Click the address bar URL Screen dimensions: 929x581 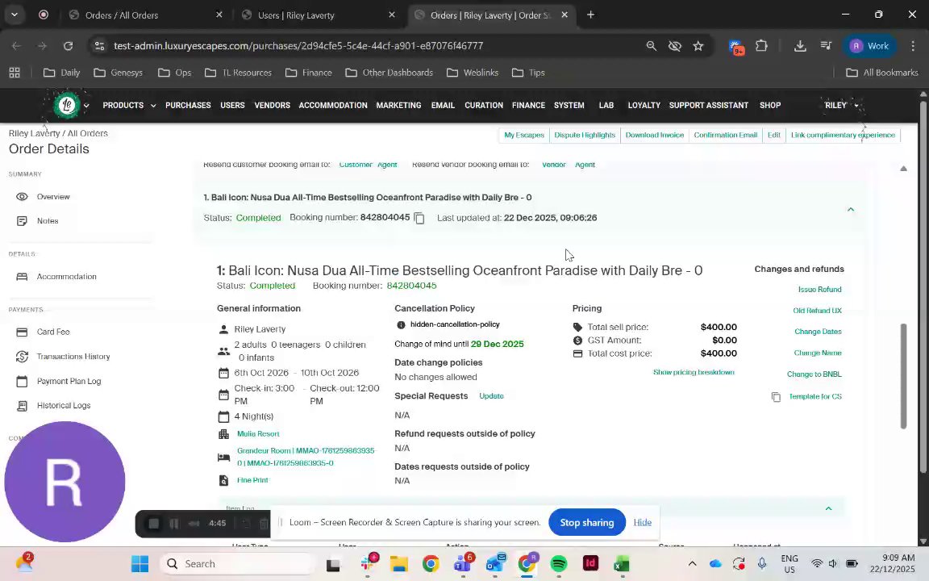click(298, 46)
